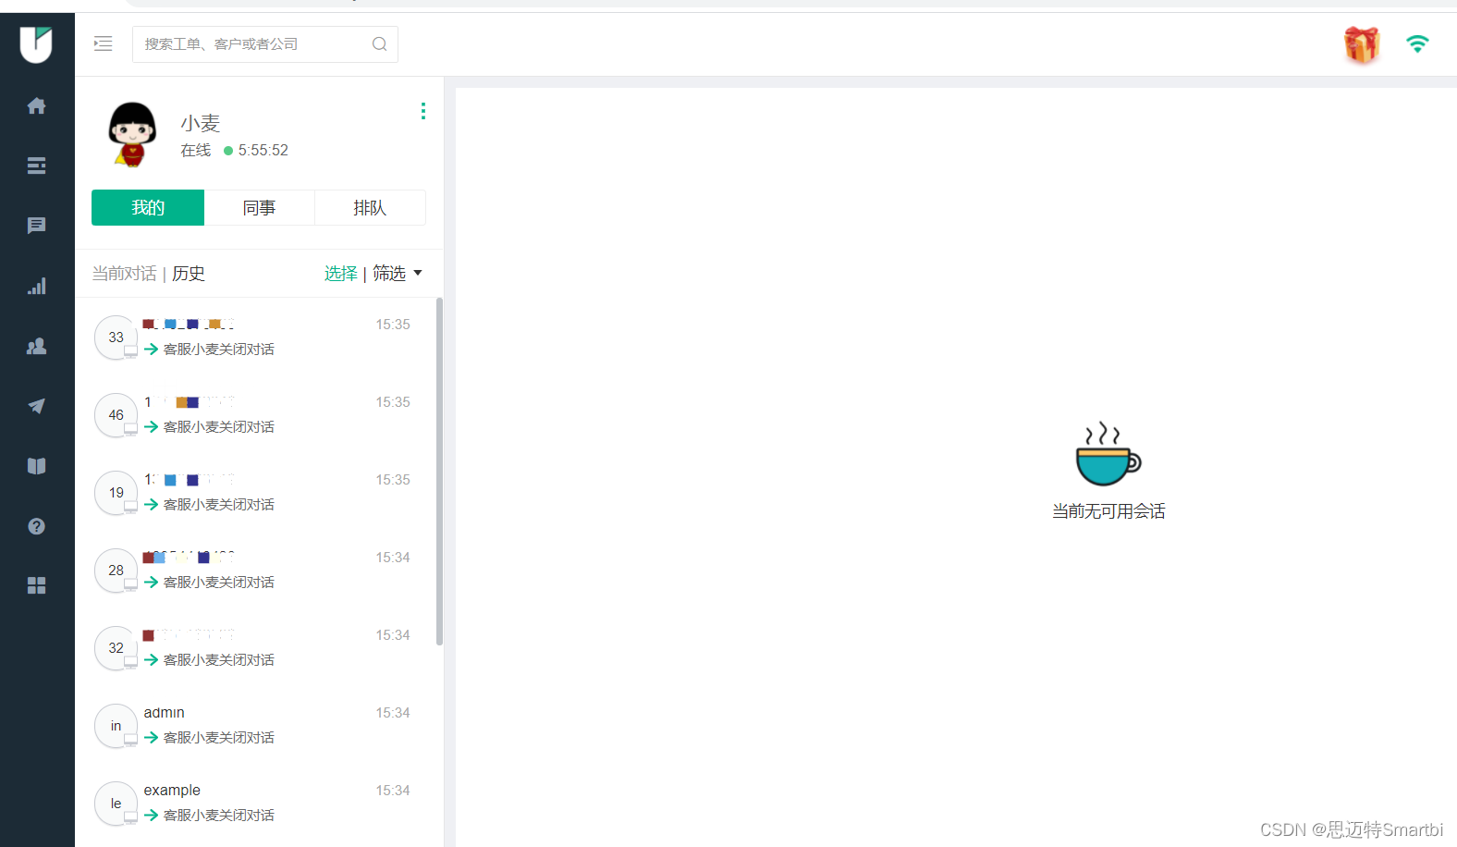The width and height of the screenshot is (1457, 847).
Task: Collapse the sidebar menu toggle icon
Action: 104,43
